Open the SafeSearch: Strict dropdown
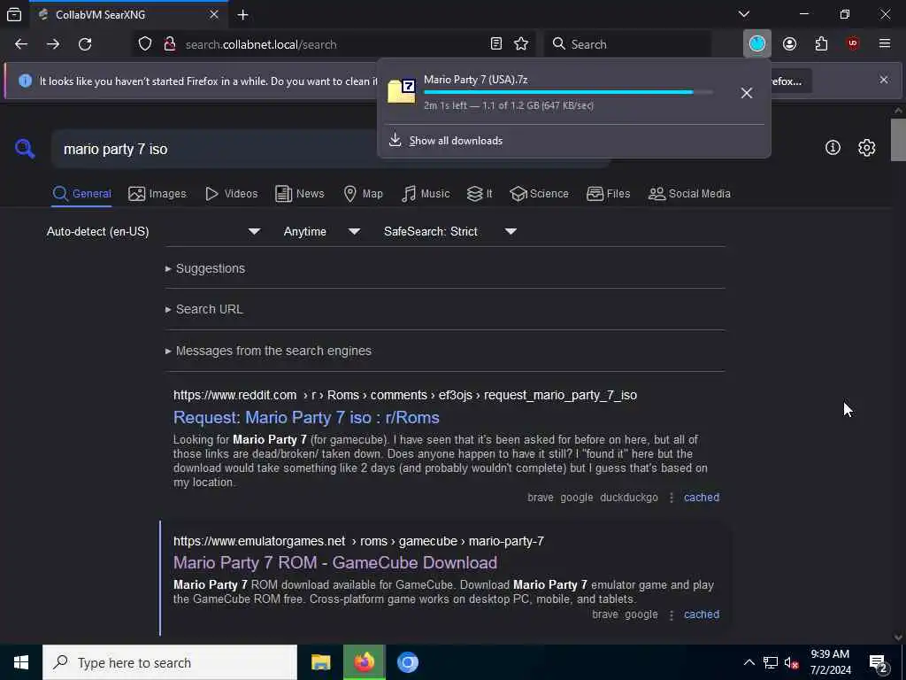 tap(449, 231)
